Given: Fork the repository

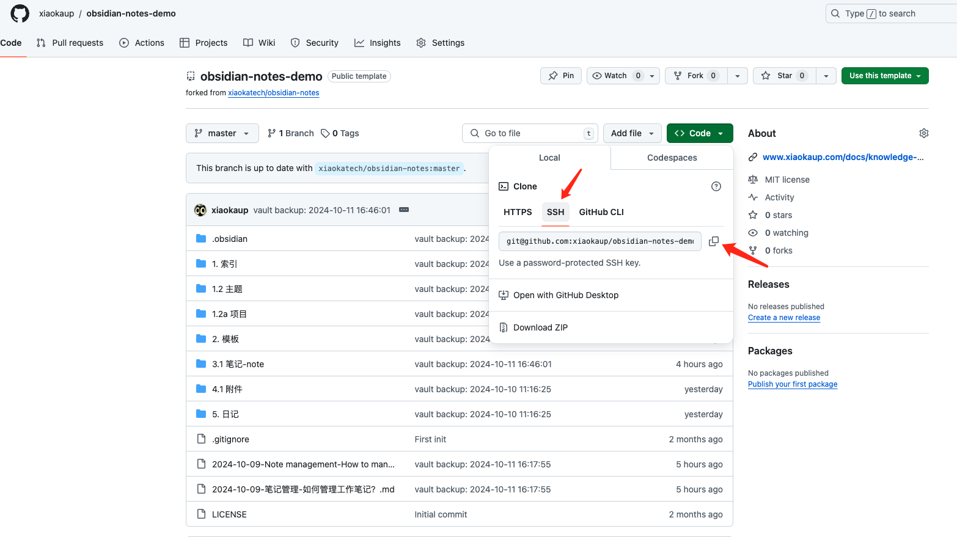Looking at the screenshot, I should pyautogui.click(x=696, y=76).
